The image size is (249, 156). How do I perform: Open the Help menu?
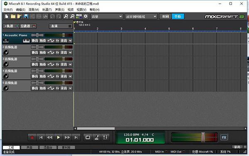(x=95, y=10)
